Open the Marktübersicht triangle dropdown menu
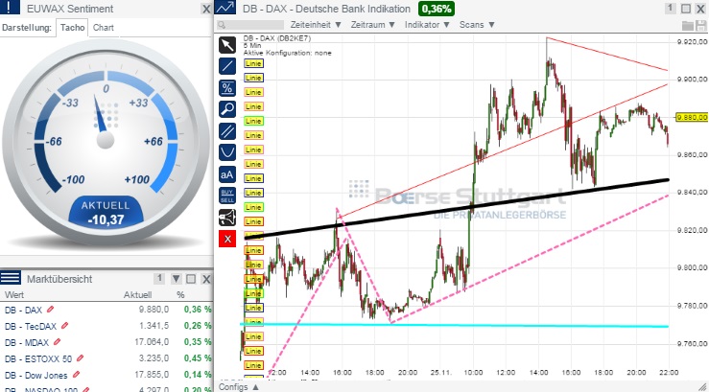 click(x=177, y=279)
